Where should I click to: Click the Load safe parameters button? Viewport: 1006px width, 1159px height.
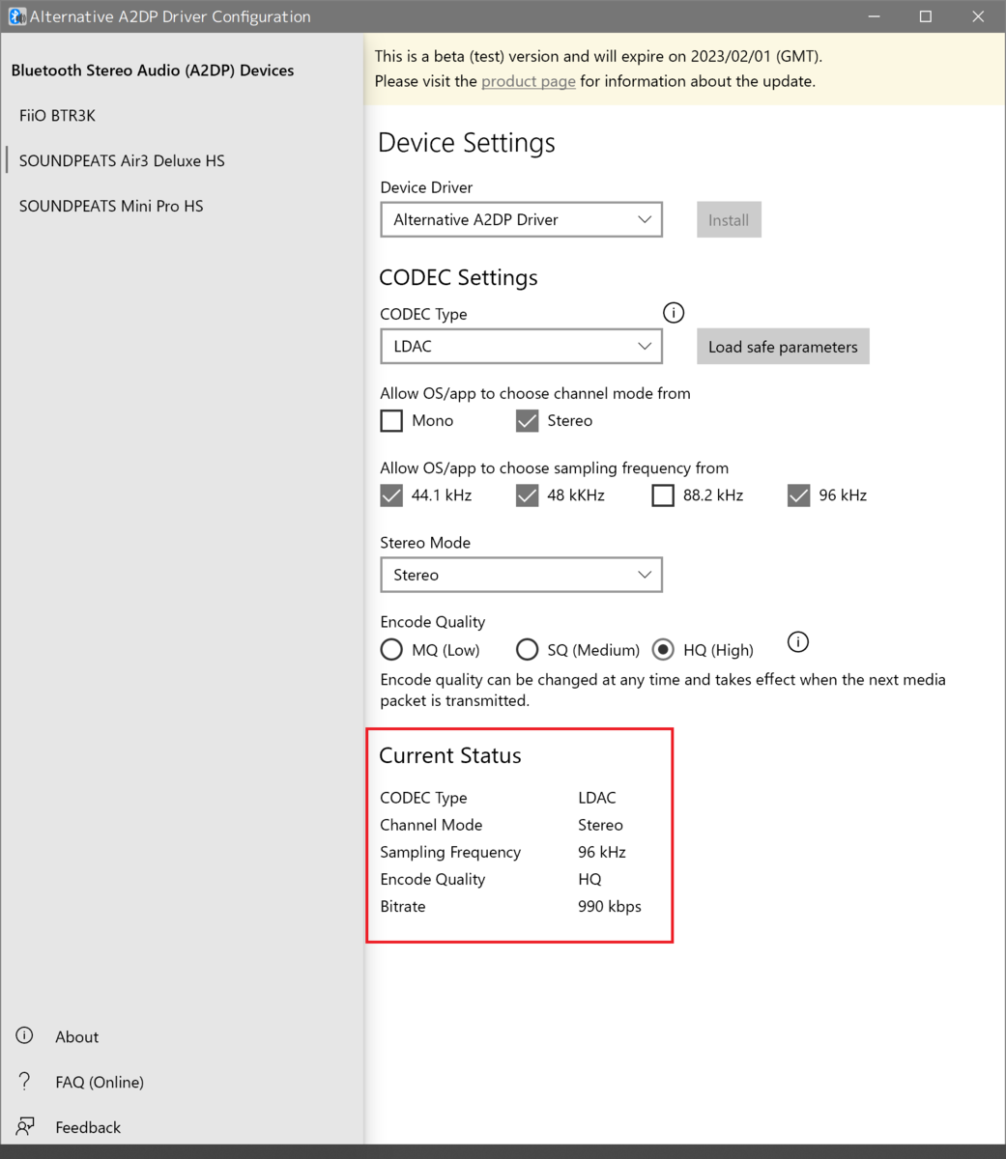[x=783, y=346]
